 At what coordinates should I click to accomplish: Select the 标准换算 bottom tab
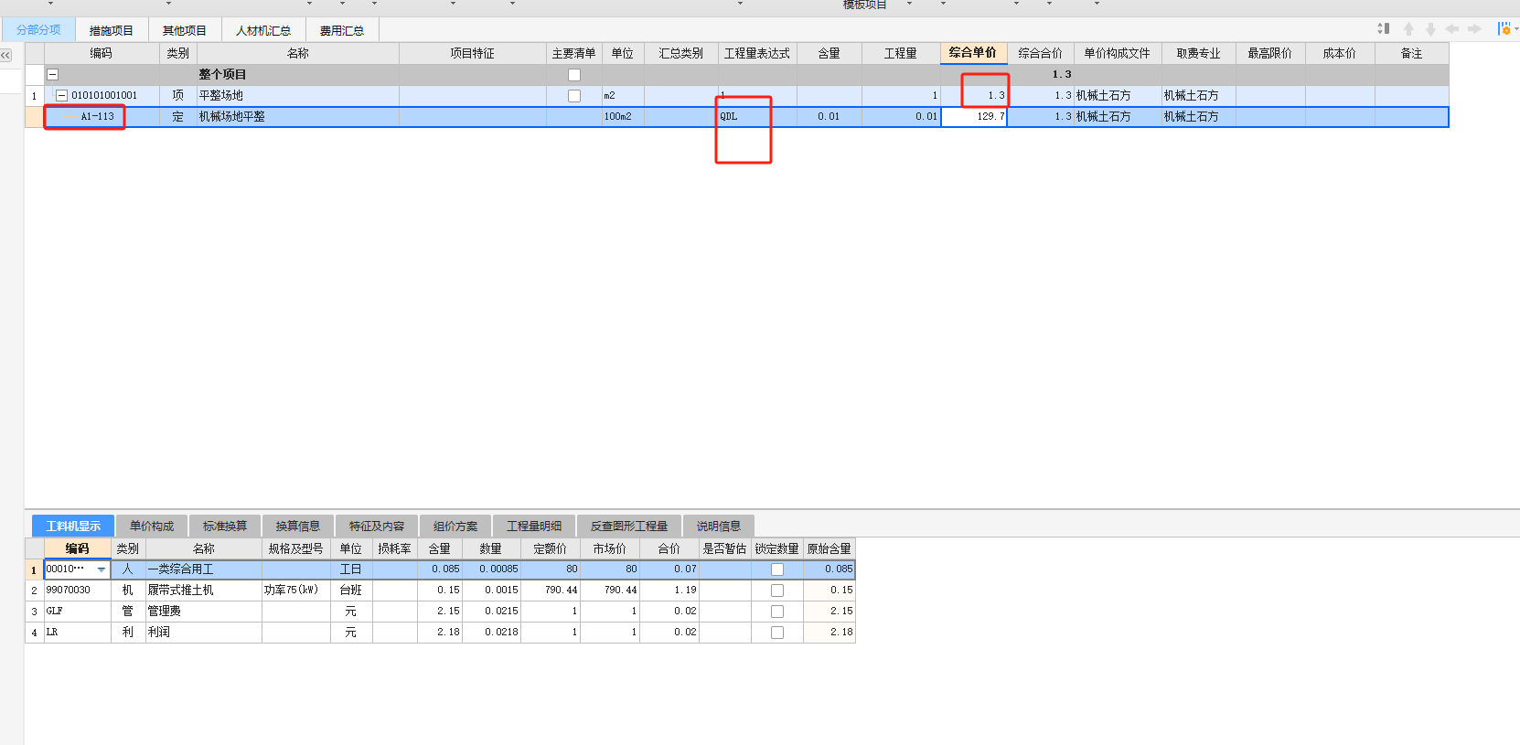(225, 527)
